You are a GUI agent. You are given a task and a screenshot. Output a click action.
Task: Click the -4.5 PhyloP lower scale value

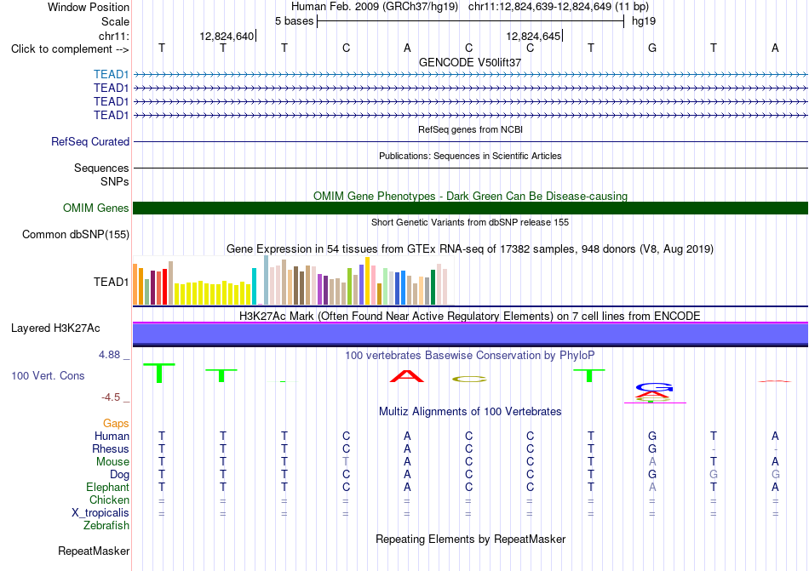tap(111, 397)
